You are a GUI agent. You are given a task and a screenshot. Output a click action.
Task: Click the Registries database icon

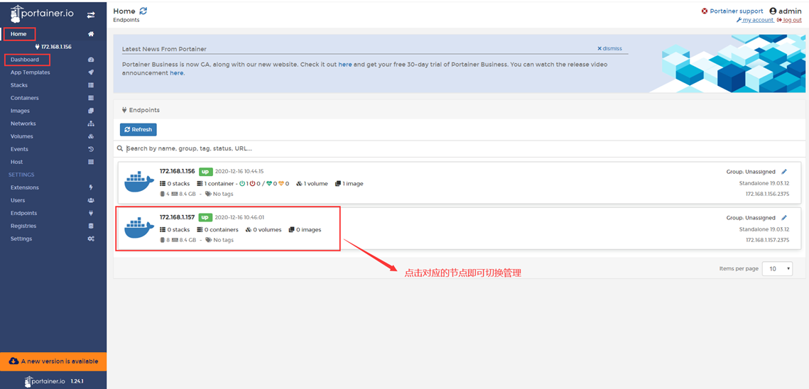(91, 226)
